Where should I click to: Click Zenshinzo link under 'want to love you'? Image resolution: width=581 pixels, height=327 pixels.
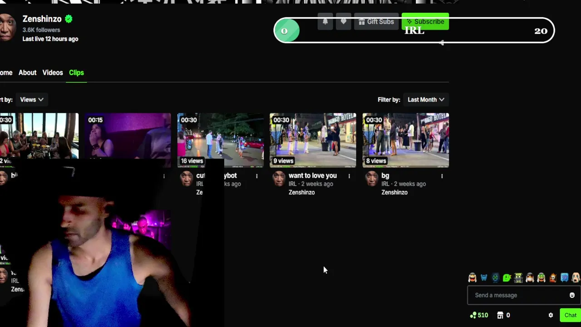click(302, 193)
